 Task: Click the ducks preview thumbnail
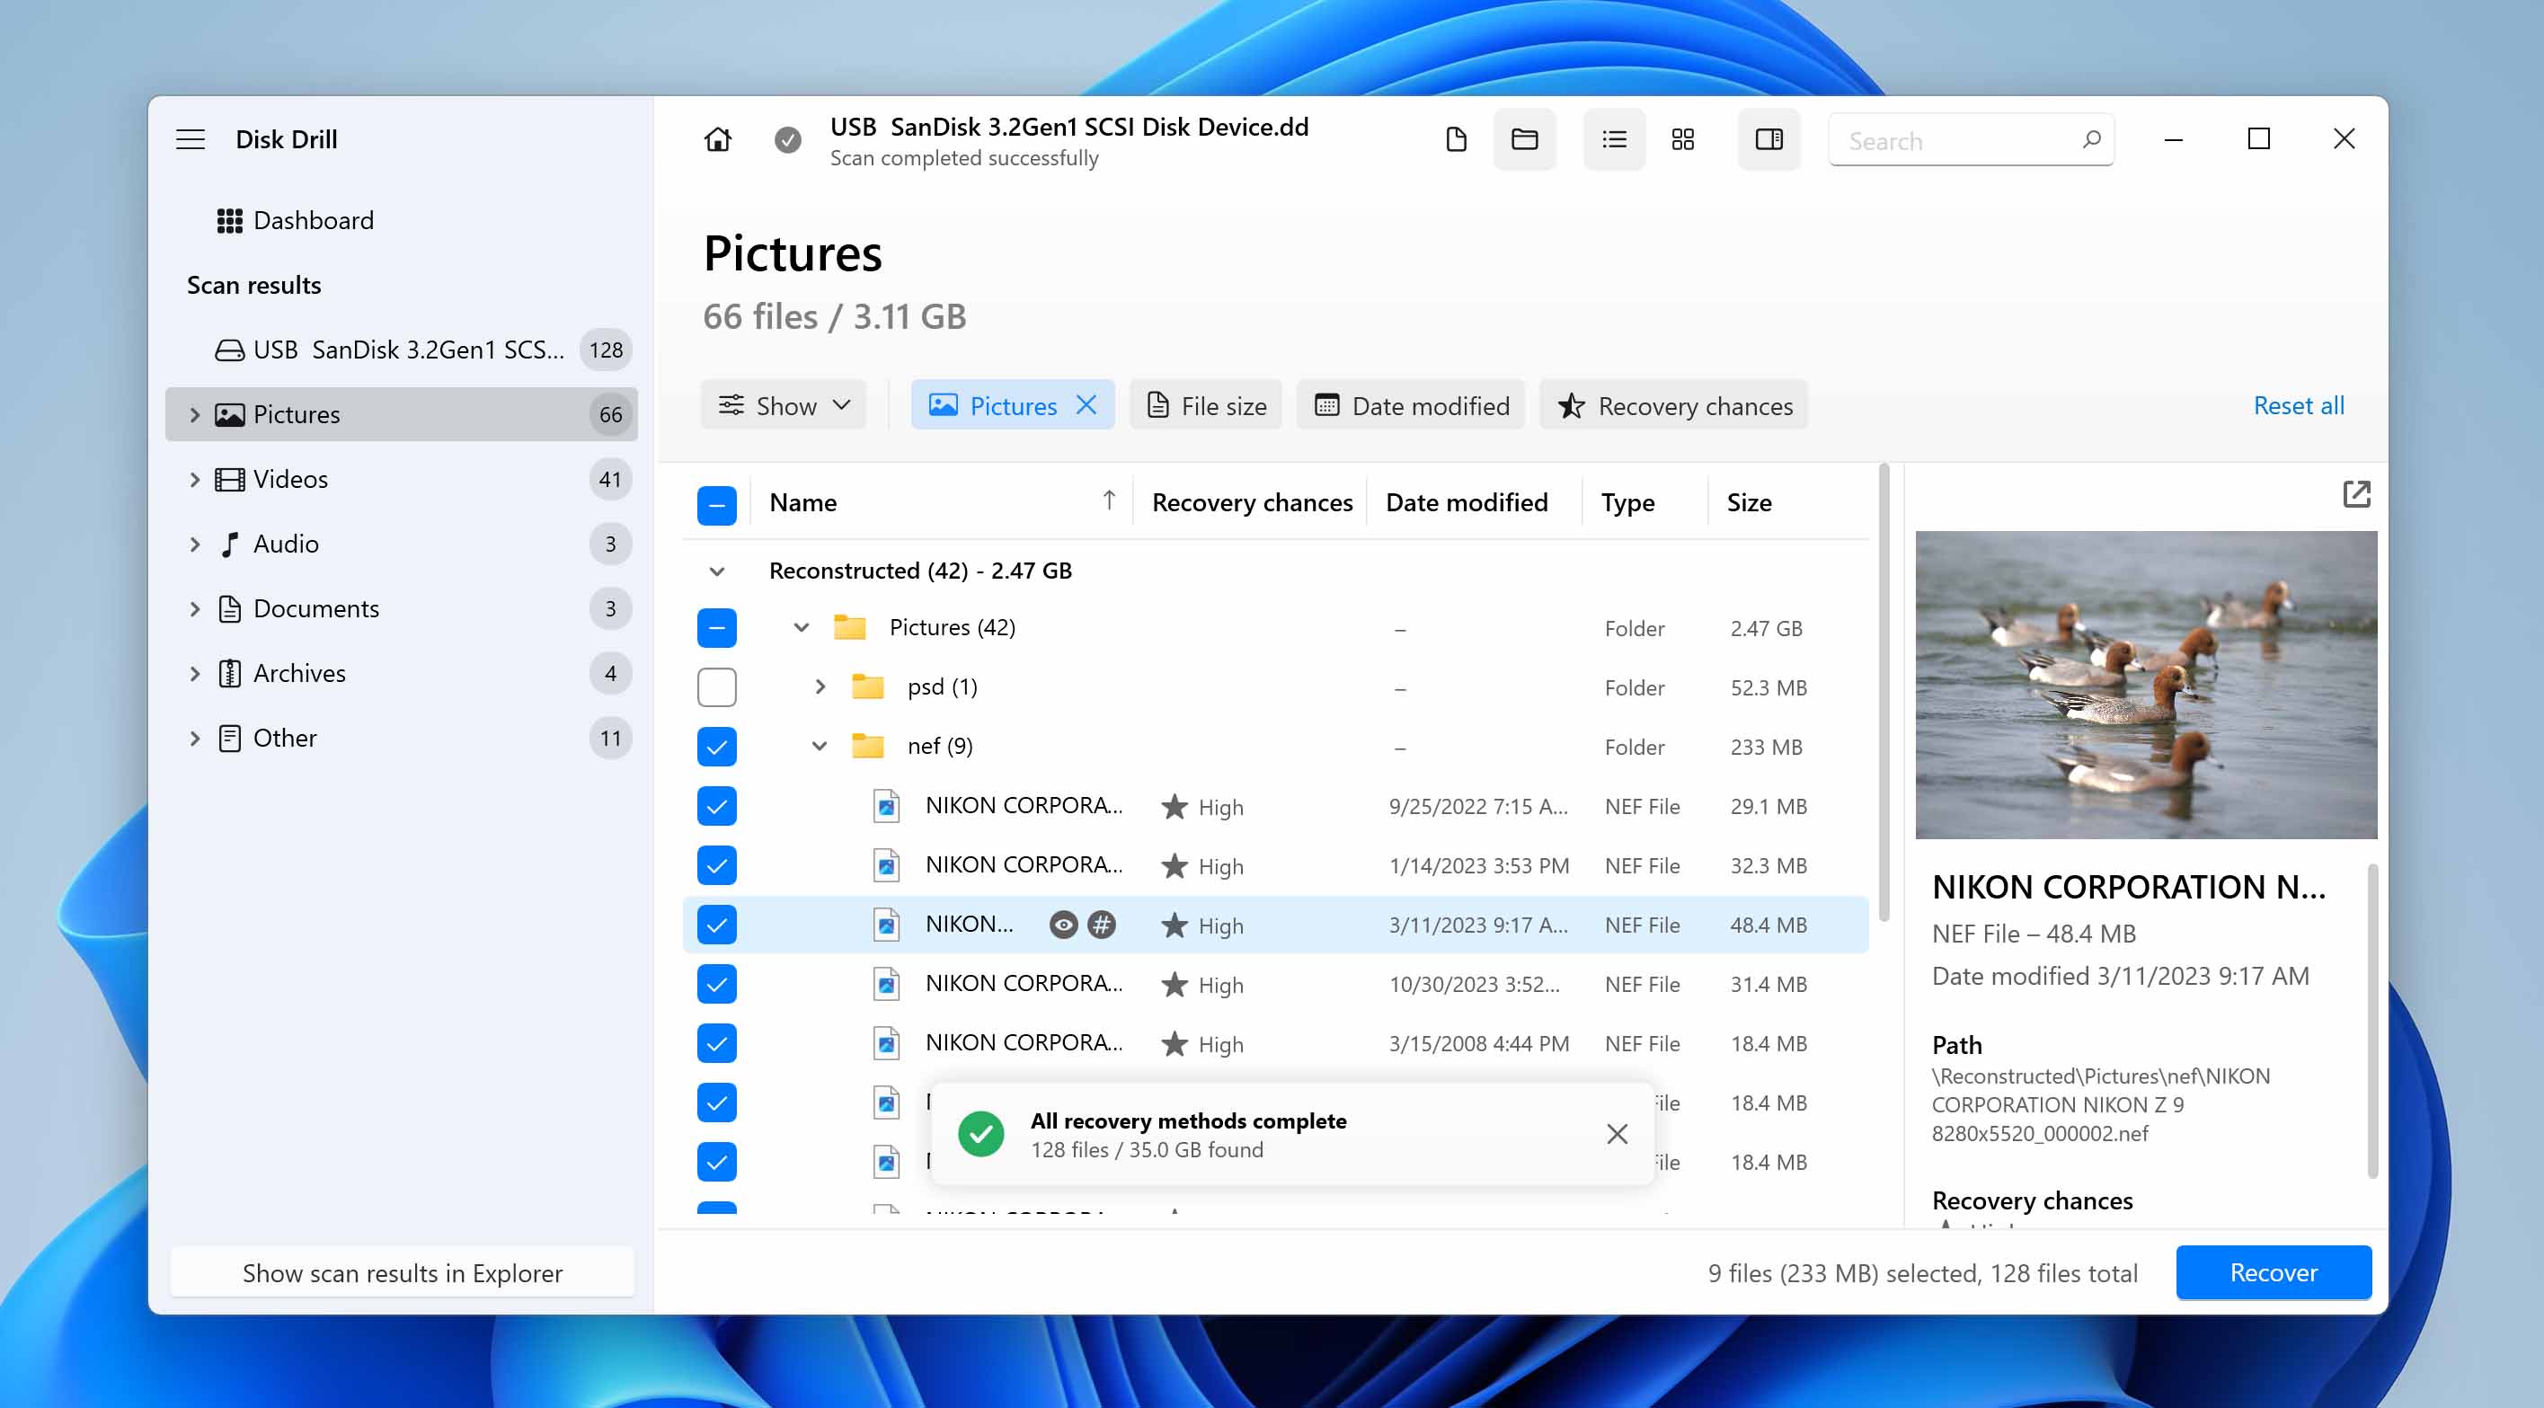tap(2146, 685)
